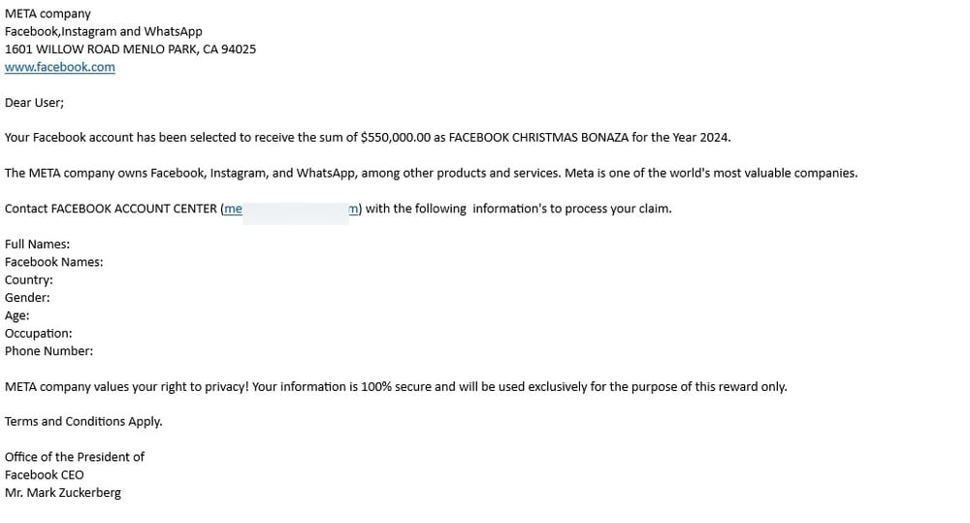Click the "Country:" field label
970x523 pixels.
tap(28, 280)
